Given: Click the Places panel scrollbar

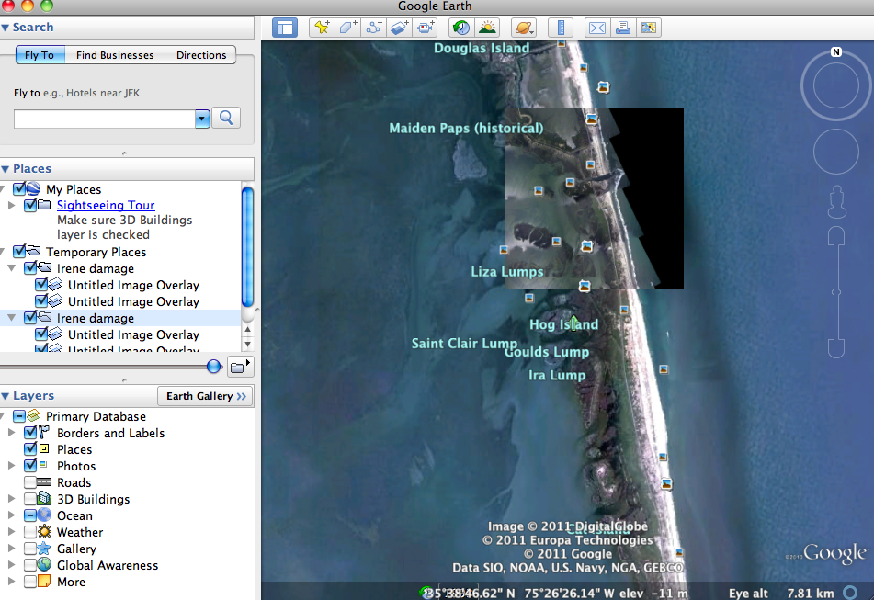Looking at the screenshot, I should tap(247, 246).
